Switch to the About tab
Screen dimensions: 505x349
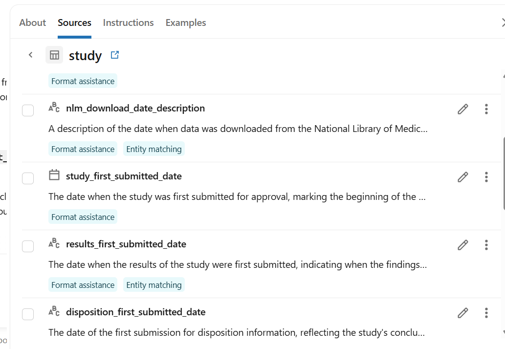[x=33, y=23]
